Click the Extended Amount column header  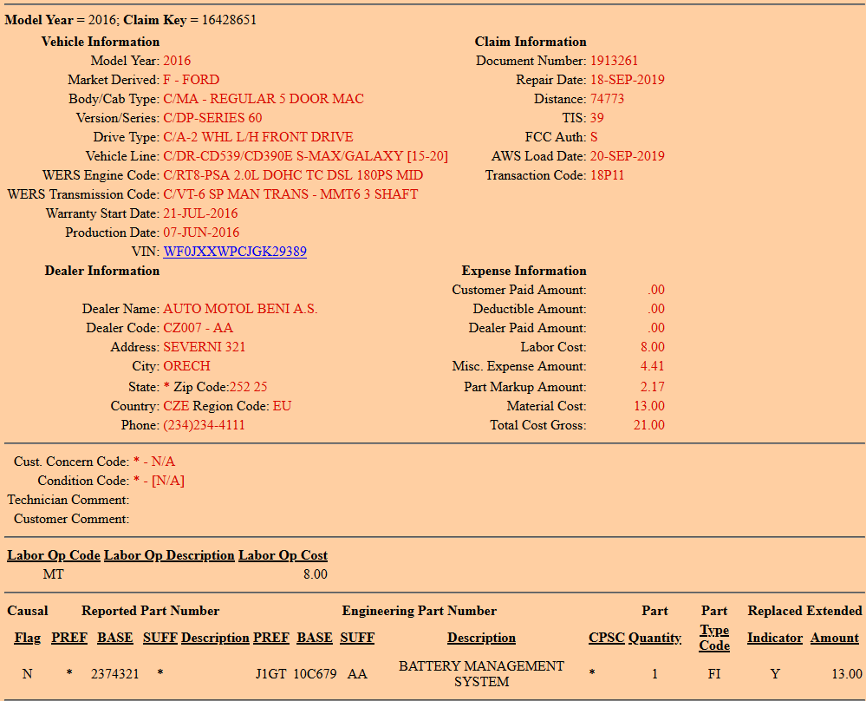pos(835,638)
